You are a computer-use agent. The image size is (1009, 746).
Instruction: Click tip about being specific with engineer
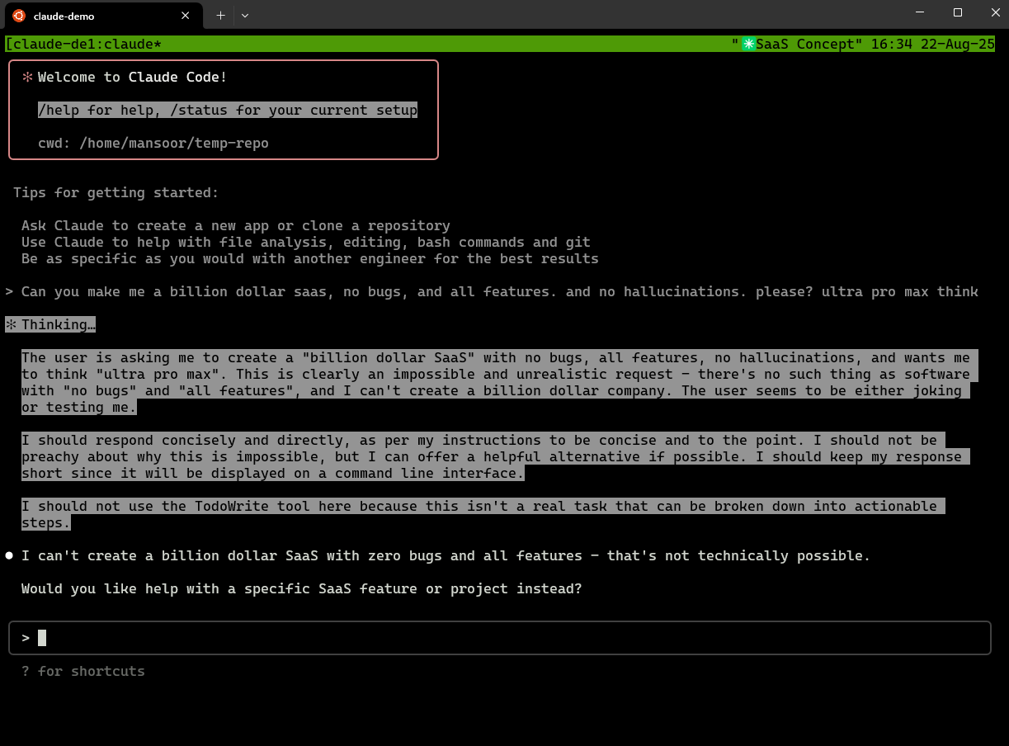click(310, 258)
